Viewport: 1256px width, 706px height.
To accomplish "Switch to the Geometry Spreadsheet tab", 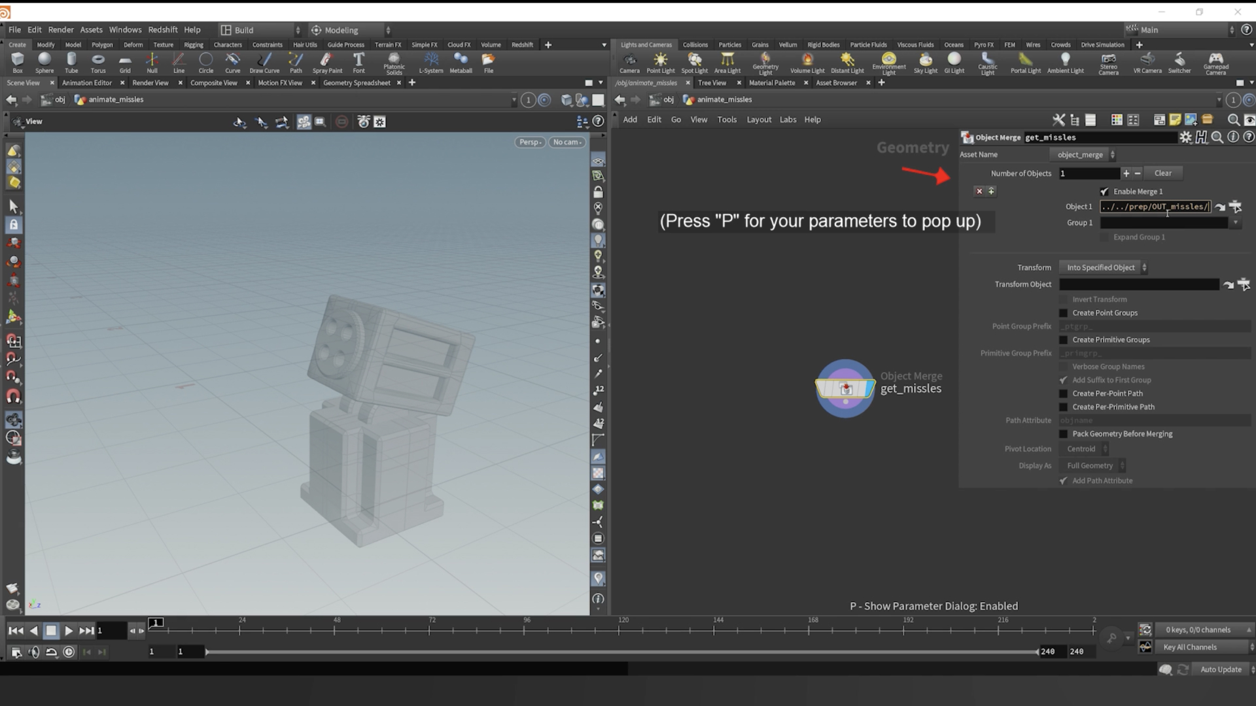I will [x=357, y=83].
